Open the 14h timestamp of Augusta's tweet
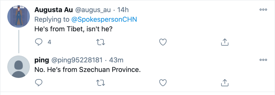 point(123,10)
